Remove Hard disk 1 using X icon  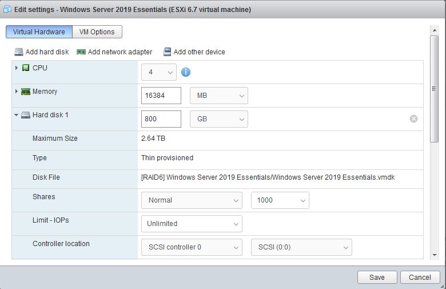pyautogui.click(x=413, y=118)
